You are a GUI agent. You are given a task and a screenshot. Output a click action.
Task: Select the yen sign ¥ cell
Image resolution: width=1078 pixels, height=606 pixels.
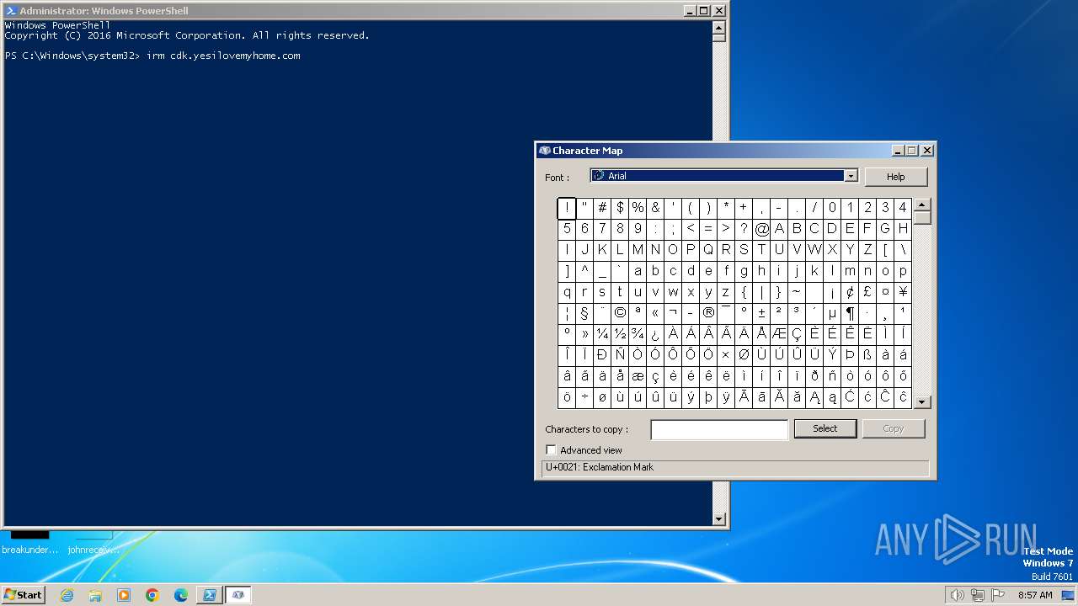[903, 292]
